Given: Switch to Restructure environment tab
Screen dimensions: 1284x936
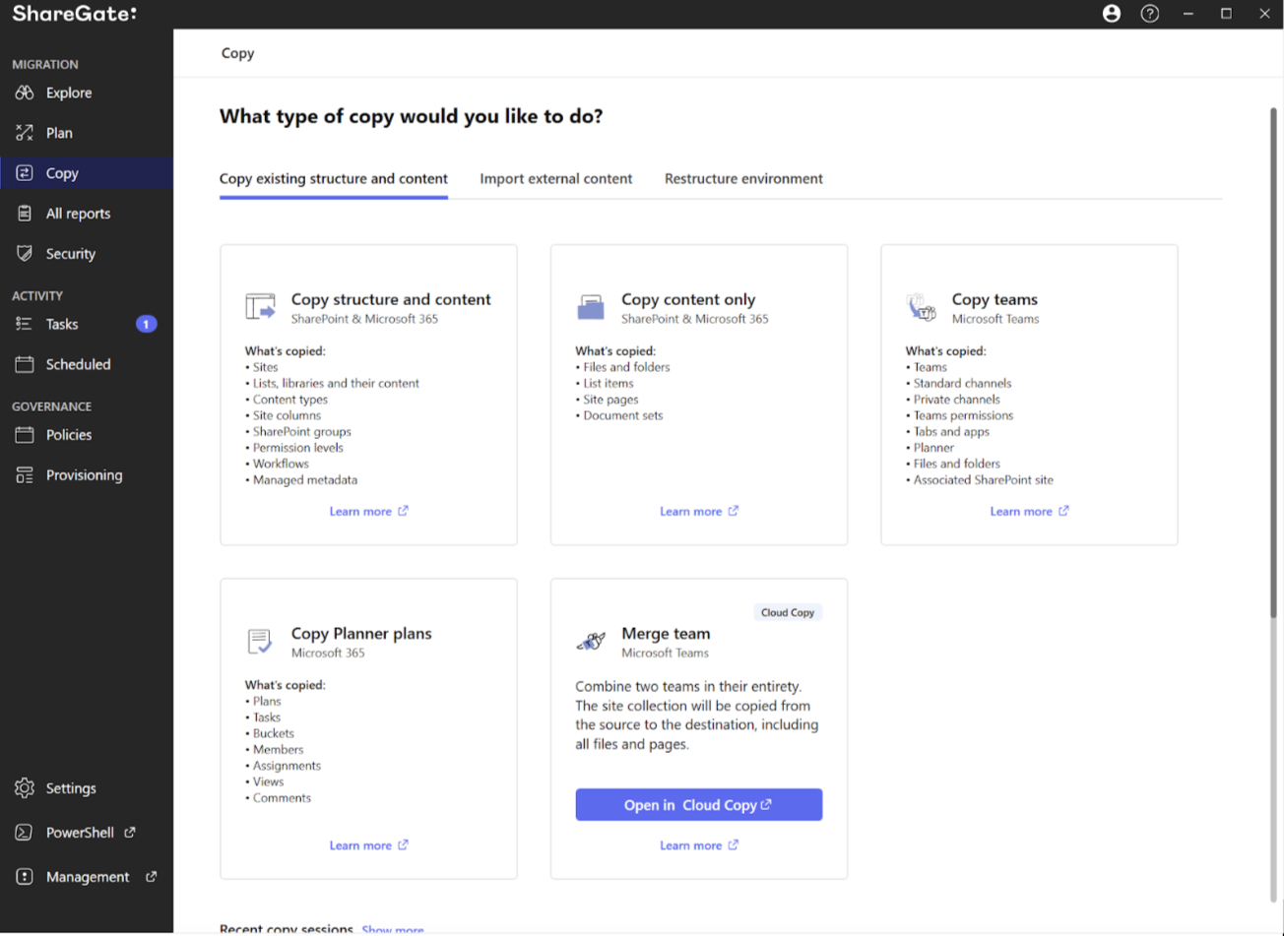Looking at the screenshot, I should pyautogui.click(x=743, y=179).
